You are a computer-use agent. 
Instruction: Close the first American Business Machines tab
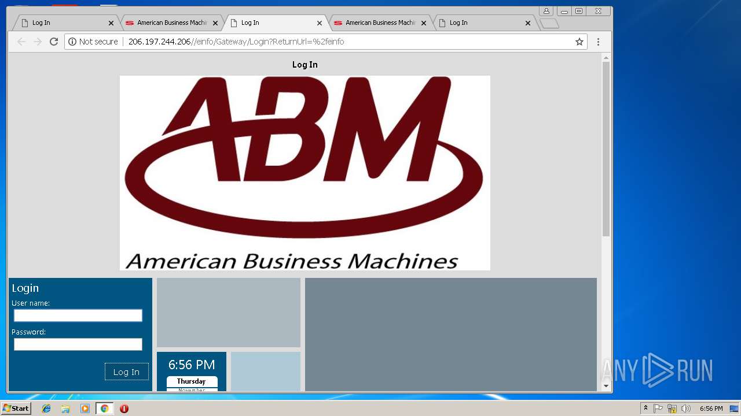coord(215,23)
